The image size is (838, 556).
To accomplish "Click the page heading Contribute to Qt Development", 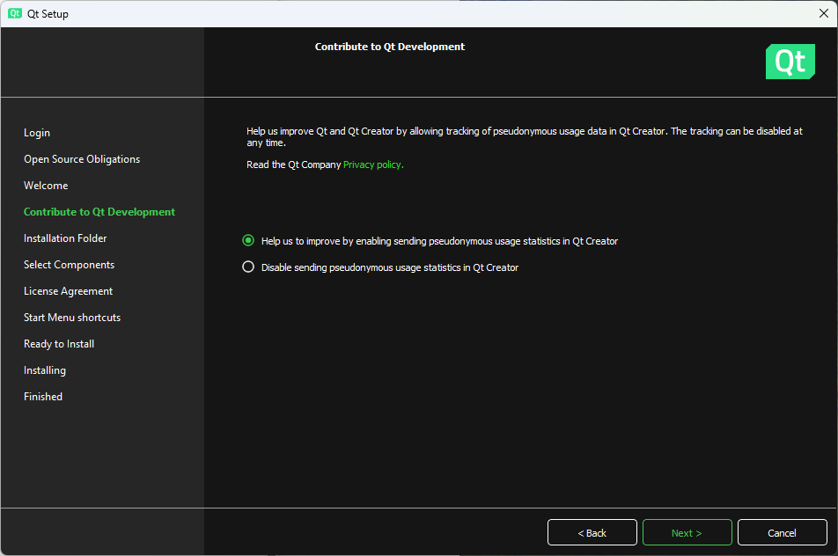I will coord(390,47).
